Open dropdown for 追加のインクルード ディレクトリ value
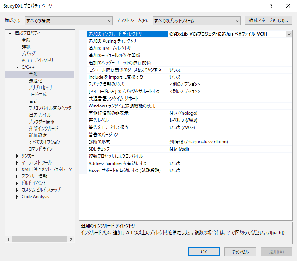 coord(289,34)
